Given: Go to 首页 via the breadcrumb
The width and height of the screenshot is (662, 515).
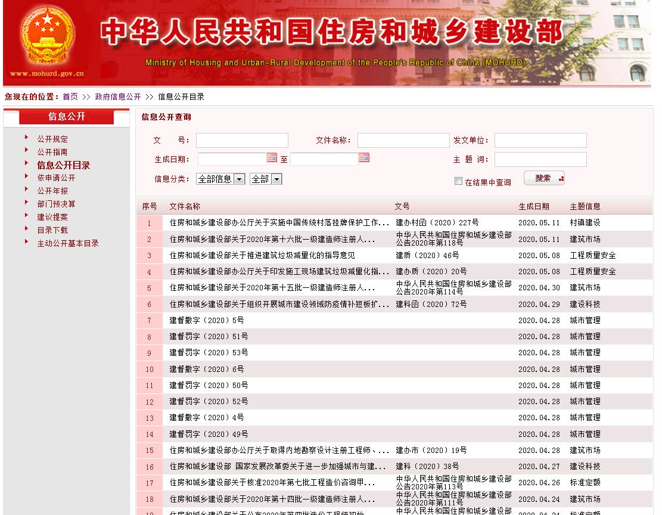Looking at the screenshot, I should 70,97.
